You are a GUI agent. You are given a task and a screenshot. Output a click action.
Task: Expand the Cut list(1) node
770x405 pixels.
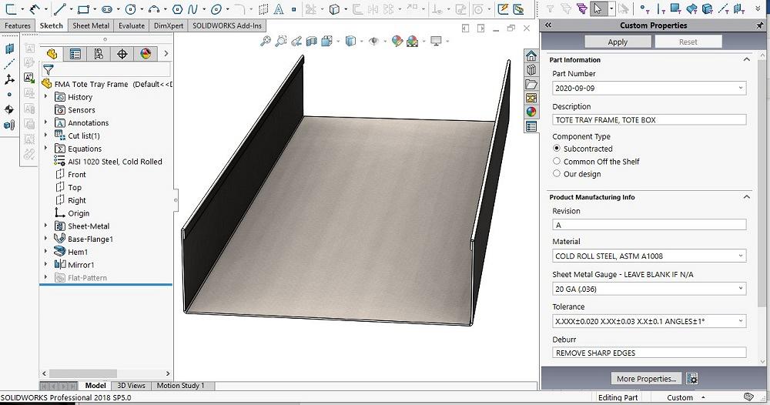coord(46,135)
